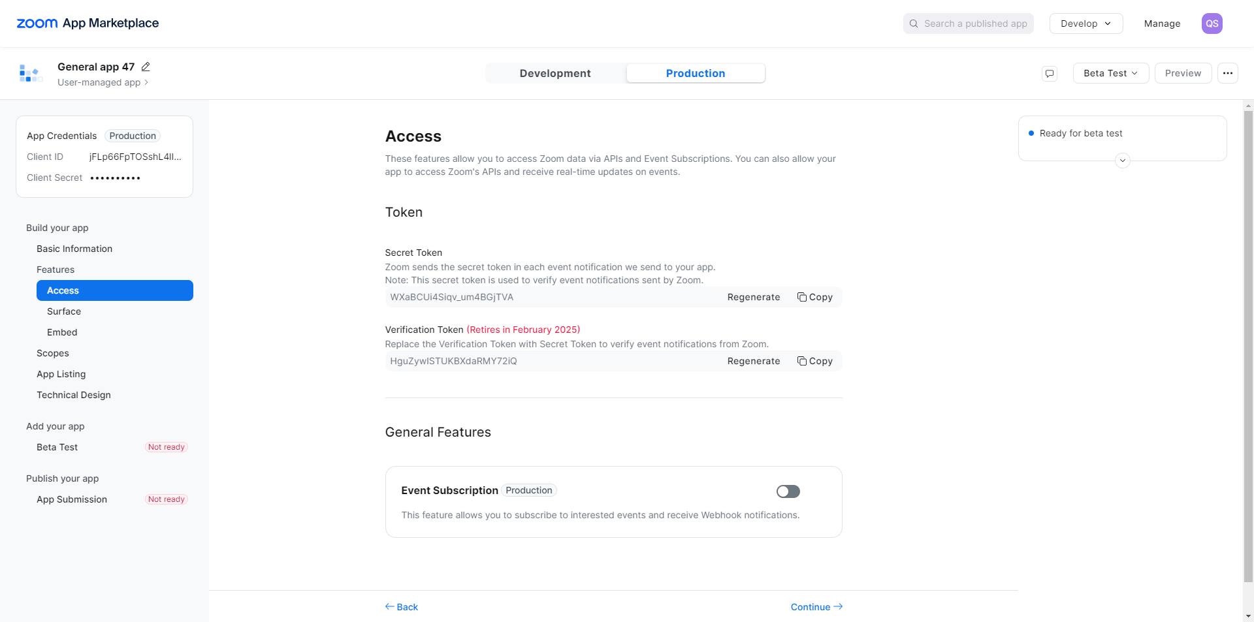Click the Zoom App Marketplace logo
The width and height of the screenshot is (1254, 622).
pos(88,23)
